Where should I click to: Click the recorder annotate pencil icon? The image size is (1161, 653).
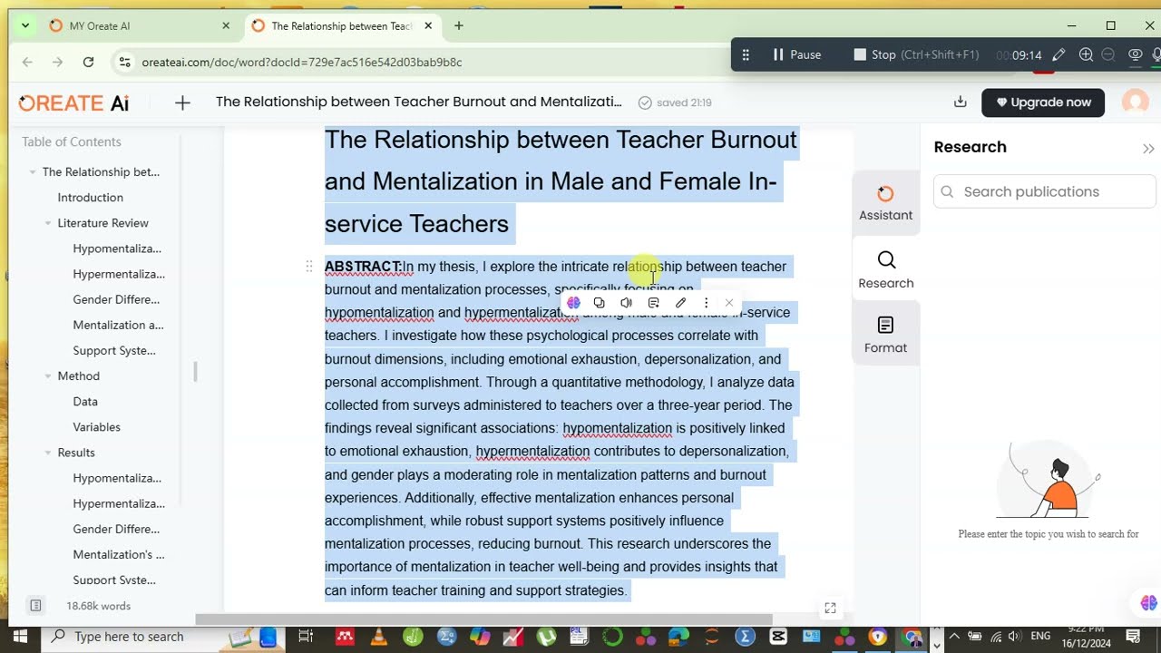[1059, 55]
